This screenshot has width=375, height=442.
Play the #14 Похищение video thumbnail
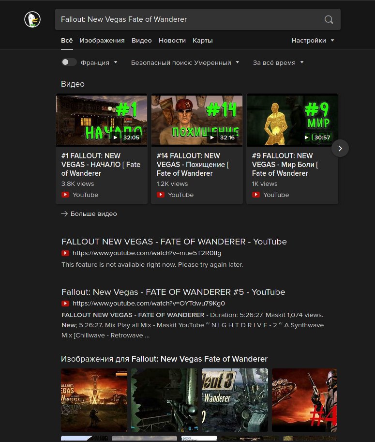point(197,121)
